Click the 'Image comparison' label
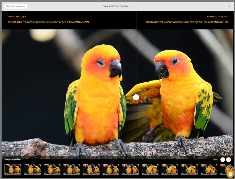Viewport: 235px width, 179px height. (13, 159)
